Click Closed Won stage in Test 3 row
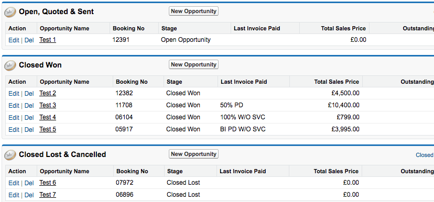The height and width of the screenshot is (202, 434). (183, 105)
